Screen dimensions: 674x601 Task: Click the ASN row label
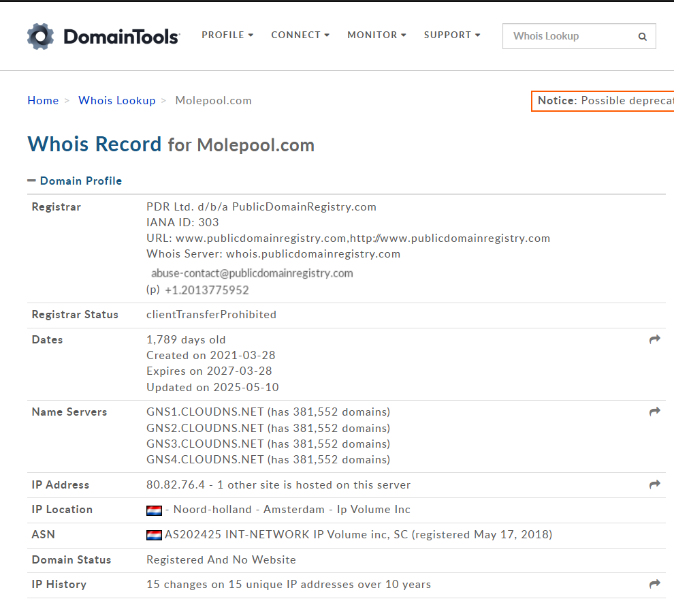point(44,534)
